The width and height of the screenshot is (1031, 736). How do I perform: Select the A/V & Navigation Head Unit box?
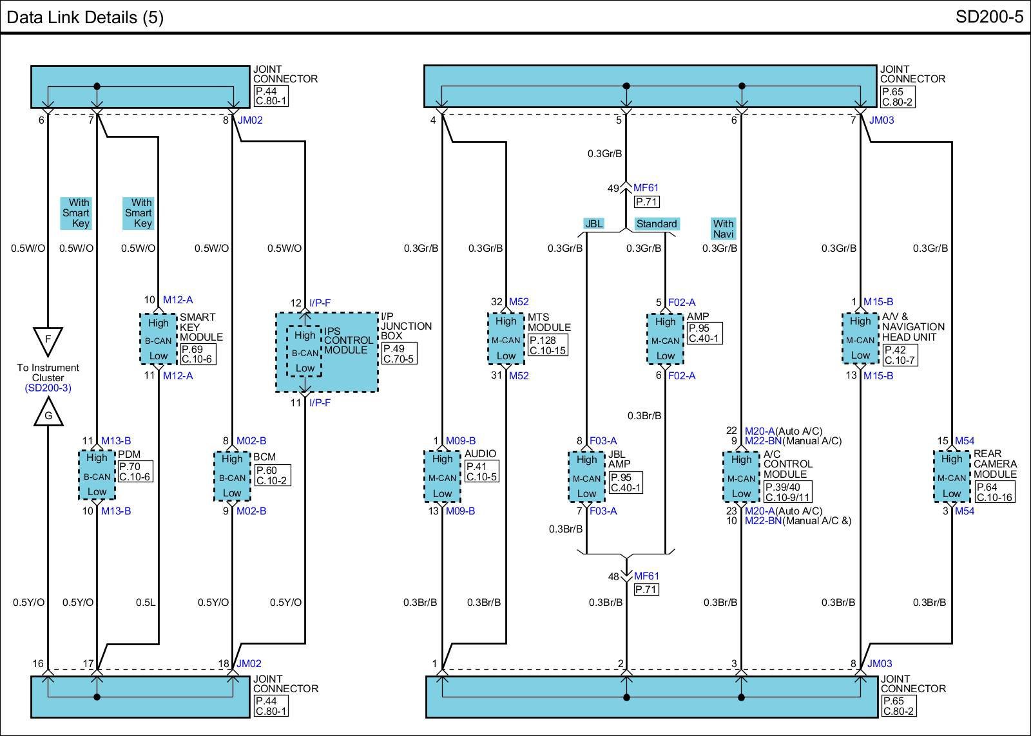[860, 338]
